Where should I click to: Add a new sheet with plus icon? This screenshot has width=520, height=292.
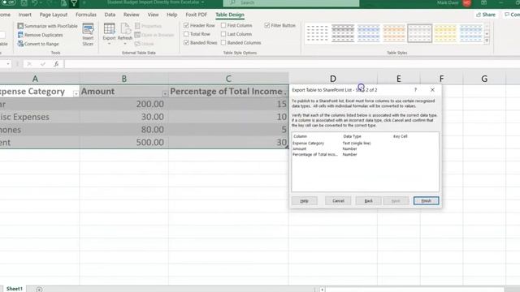tap(39, 290)
